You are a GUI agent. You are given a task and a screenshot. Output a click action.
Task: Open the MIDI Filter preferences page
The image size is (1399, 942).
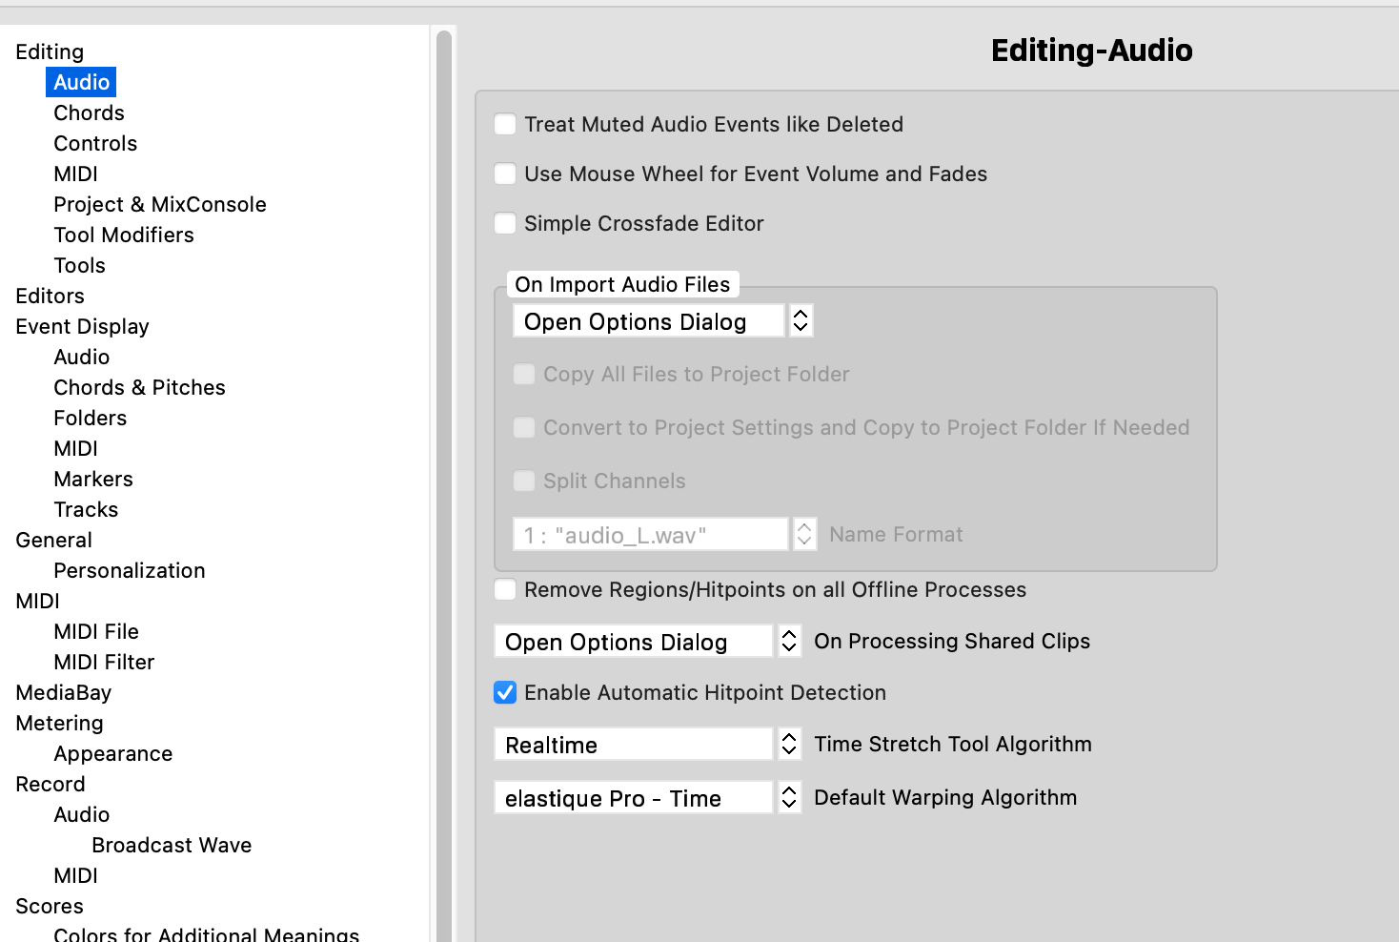(x=104, y=663)
